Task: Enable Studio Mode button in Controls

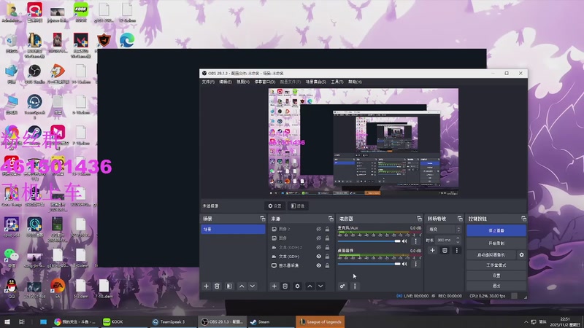Action: [496, 265]
